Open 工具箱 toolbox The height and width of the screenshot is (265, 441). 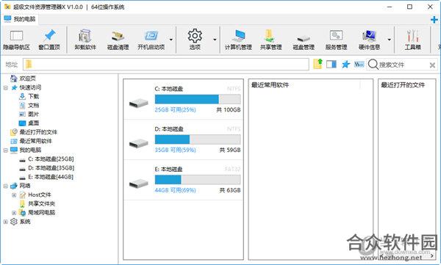coord(412,40)
